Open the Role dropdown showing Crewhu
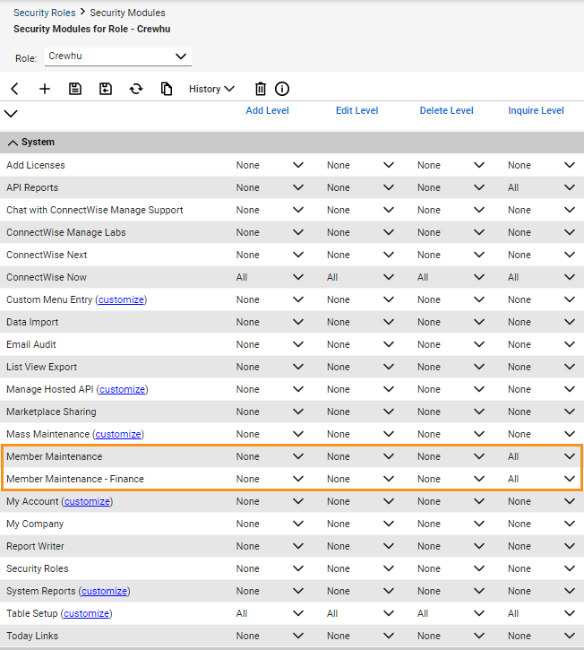The width and height of the screenshot is (584, 650). 118,56
